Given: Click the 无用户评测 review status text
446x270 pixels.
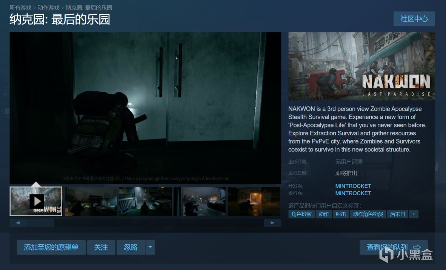Looking at the screenshot, I should [x=349, y=162].
